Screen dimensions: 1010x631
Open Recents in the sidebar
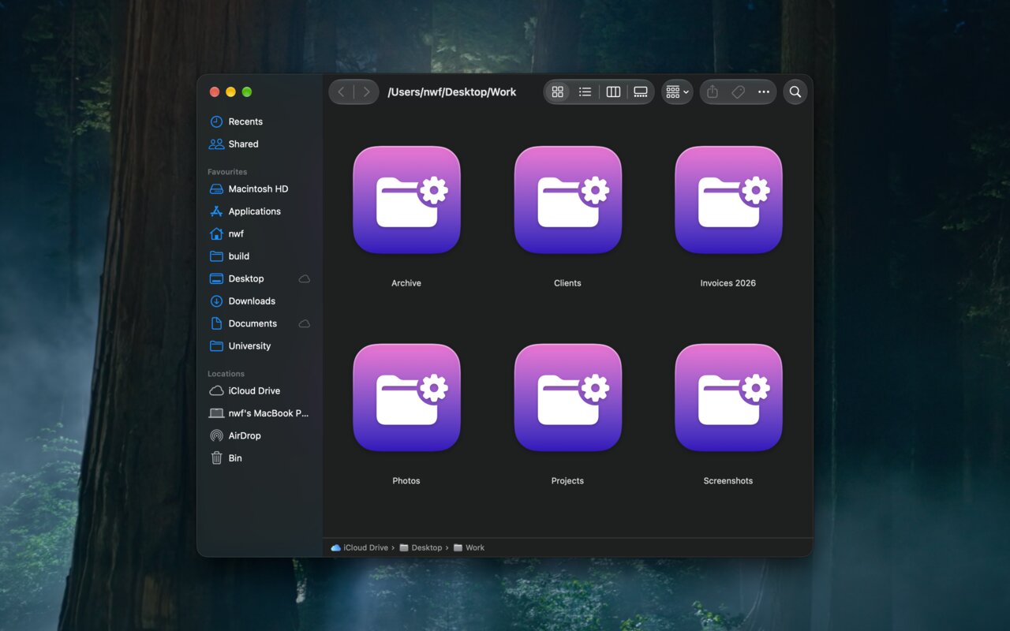click(260, 121)
